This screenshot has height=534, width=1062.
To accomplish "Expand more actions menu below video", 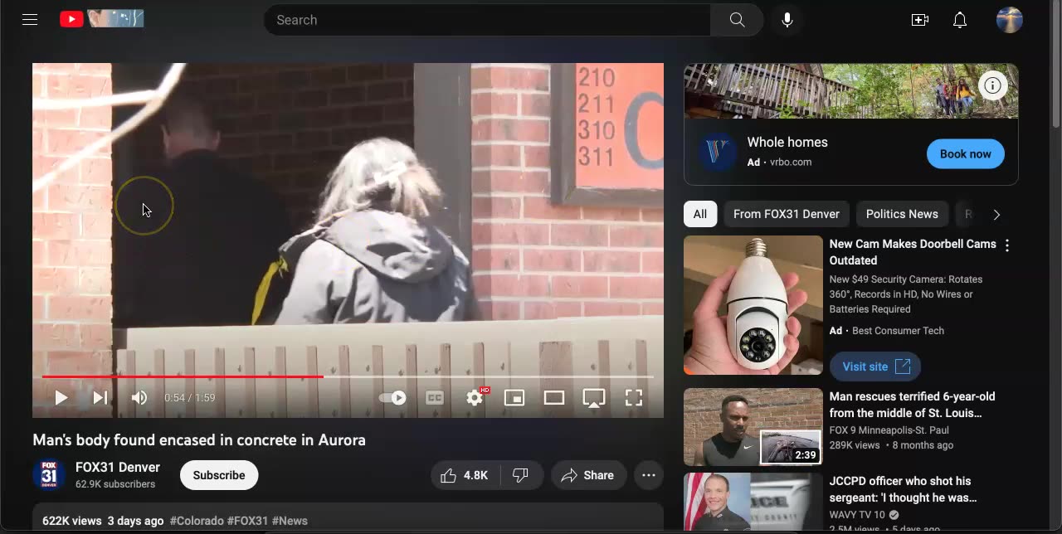I will 649,475.
